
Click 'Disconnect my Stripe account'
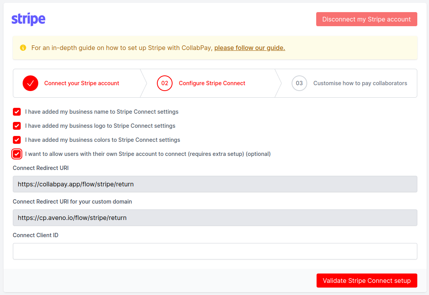point(366,19)
